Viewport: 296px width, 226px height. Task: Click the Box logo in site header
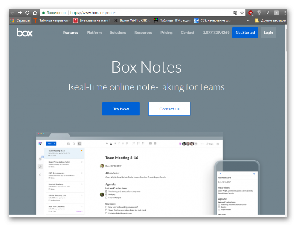(25, 33)
